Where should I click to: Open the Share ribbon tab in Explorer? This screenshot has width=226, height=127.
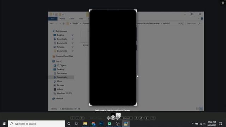click(72, 19)
